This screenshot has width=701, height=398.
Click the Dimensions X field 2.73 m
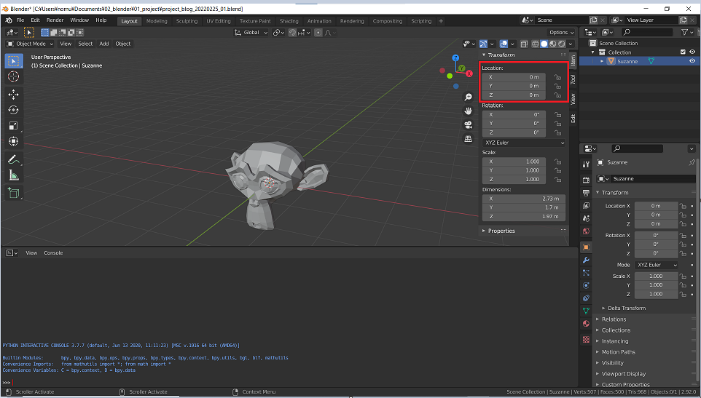pyautogui.click(x=524, y=199)
